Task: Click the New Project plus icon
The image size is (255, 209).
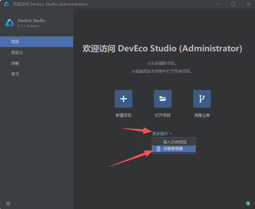Action: click(x=124, y=99)
